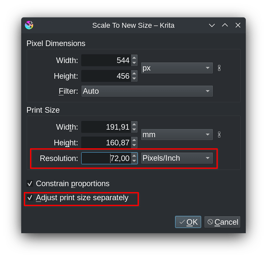Uncheck Adjust print size separately
Image resolution: width=267 pixels, height=258 pixels.
coord(30,198)
